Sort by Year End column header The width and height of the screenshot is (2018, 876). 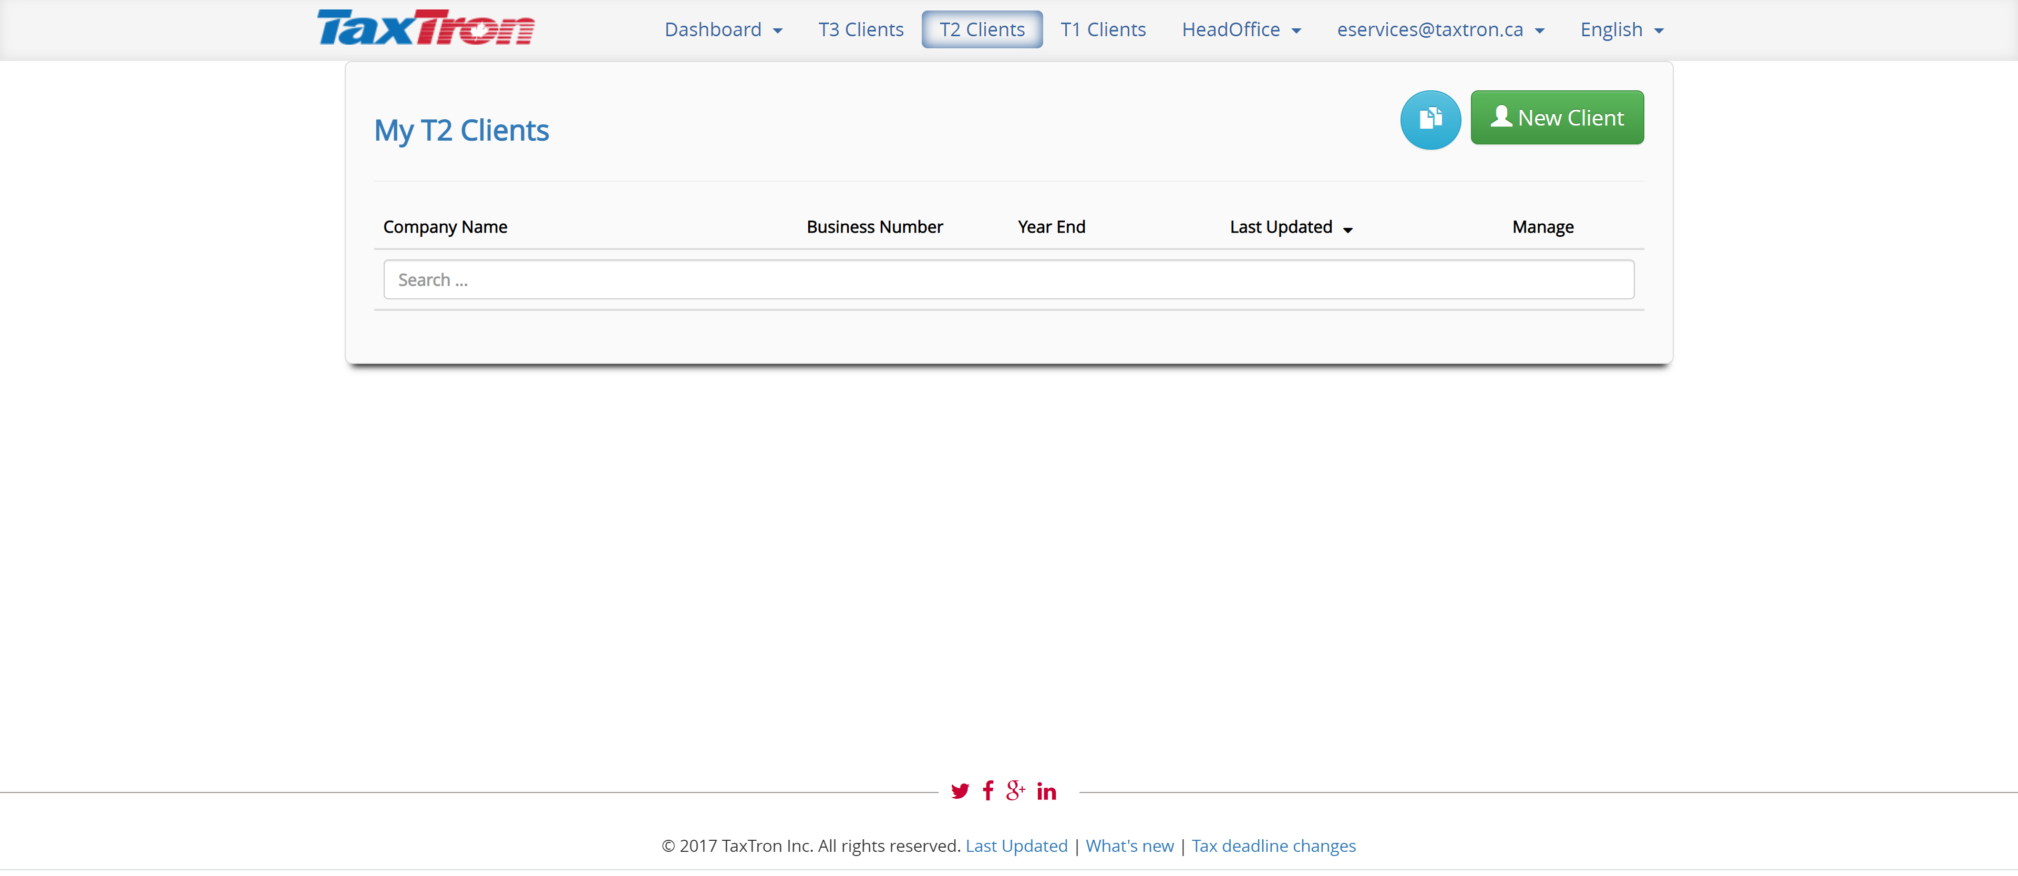click(1051, 227)
